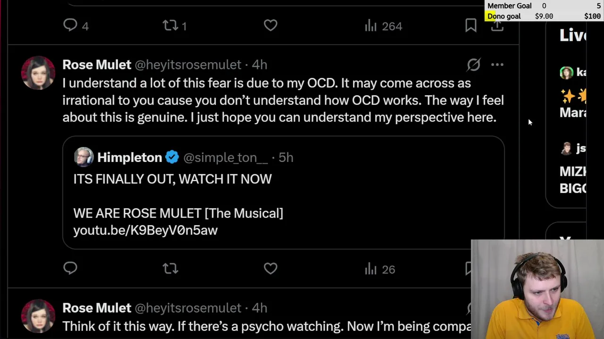The height and width of the screenshot is (339, 604).
Task: Click the quoted tweet WE ARE ROSE MULET text
Action: tap(178, 213)
